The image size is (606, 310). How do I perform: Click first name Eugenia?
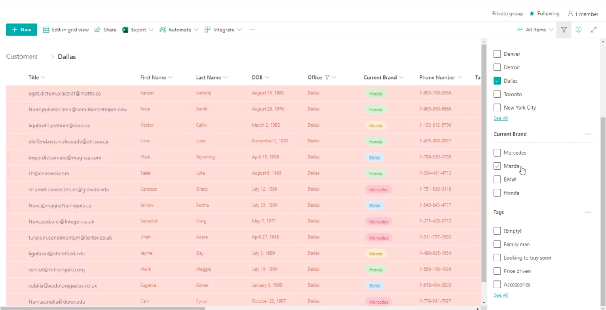pos(148,285)
